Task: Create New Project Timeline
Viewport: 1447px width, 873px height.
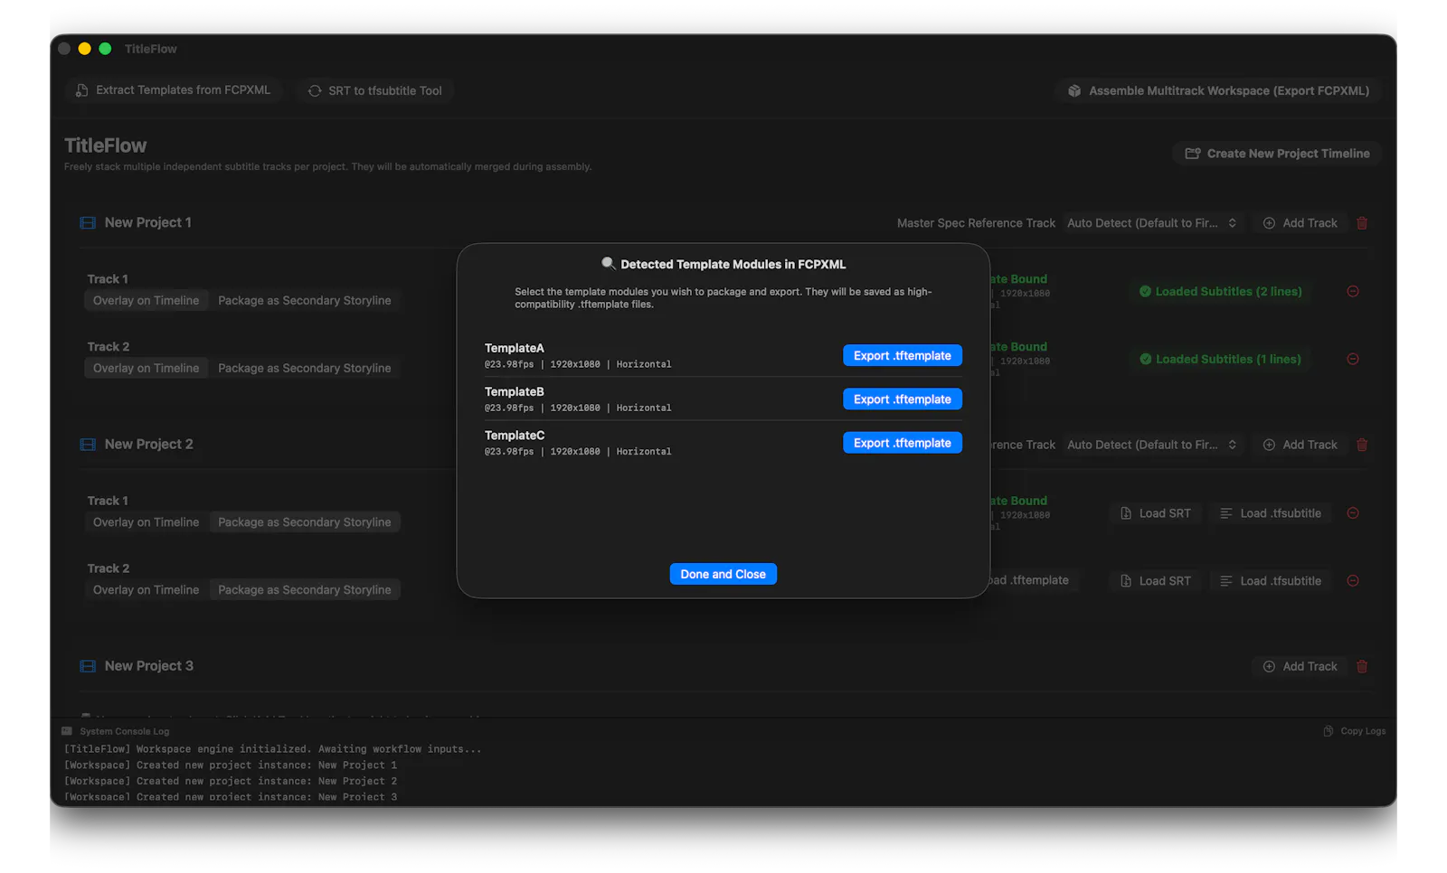Action: pos(1277,154)
